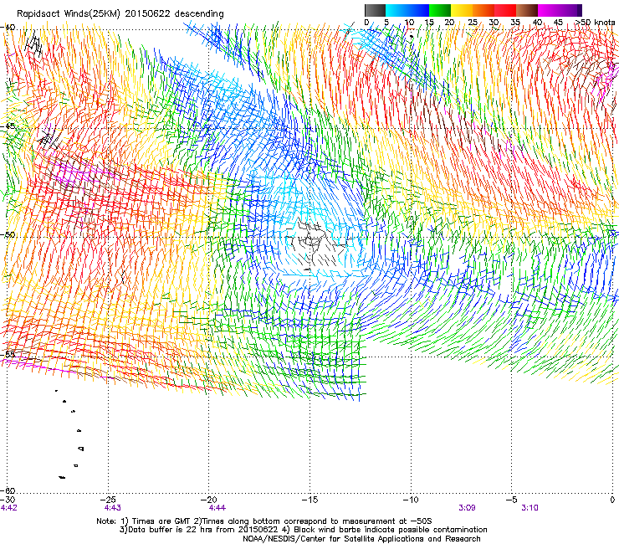Click the legend label '0'
619x544 pixels.
pyautogui.click(x=366, y=23)
